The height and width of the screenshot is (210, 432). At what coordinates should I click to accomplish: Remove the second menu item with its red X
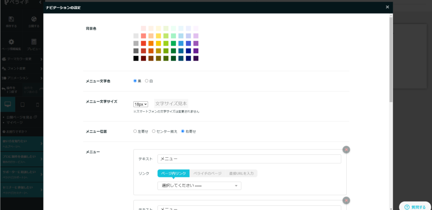(x=346, y=200)
